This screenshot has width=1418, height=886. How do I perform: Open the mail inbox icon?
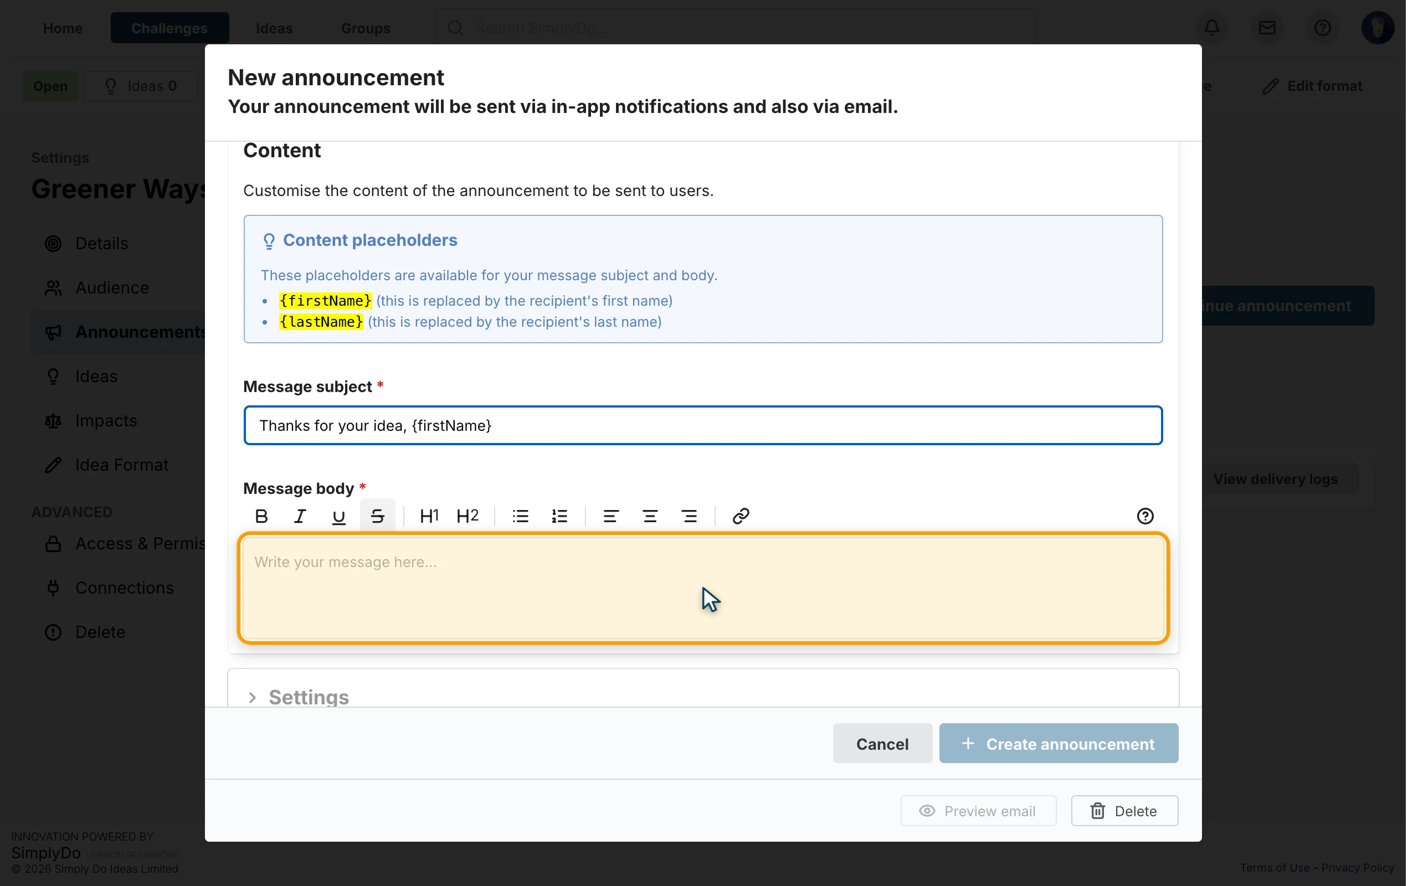click(1267, 28)
